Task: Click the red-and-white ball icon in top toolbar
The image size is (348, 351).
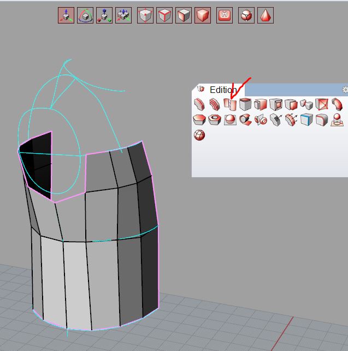Action: (x=247, y=15)
